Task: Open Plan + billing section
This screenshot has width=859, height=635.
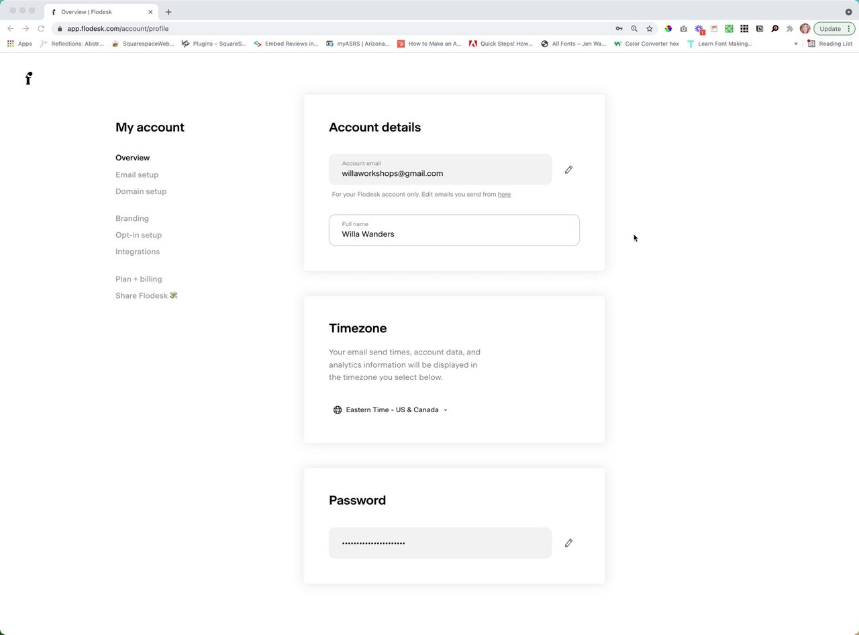Action: tap(138, 279)
